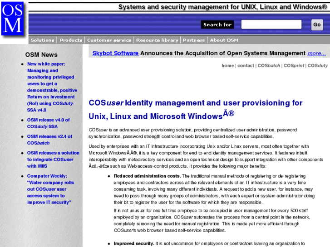Click the OSM logo
The width and height of the screenshot is (330, 247).
click(12, 19)
